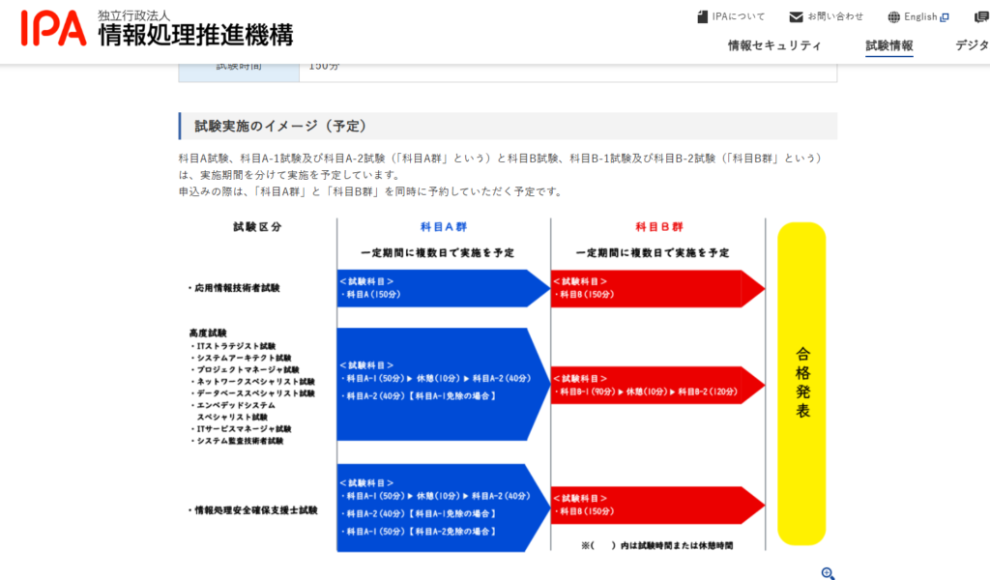Image resolution: width=990 pixels, height=580 pixels.
Task: Go to the お問い合わせ contact page
Action: click(x=835, y=16)
